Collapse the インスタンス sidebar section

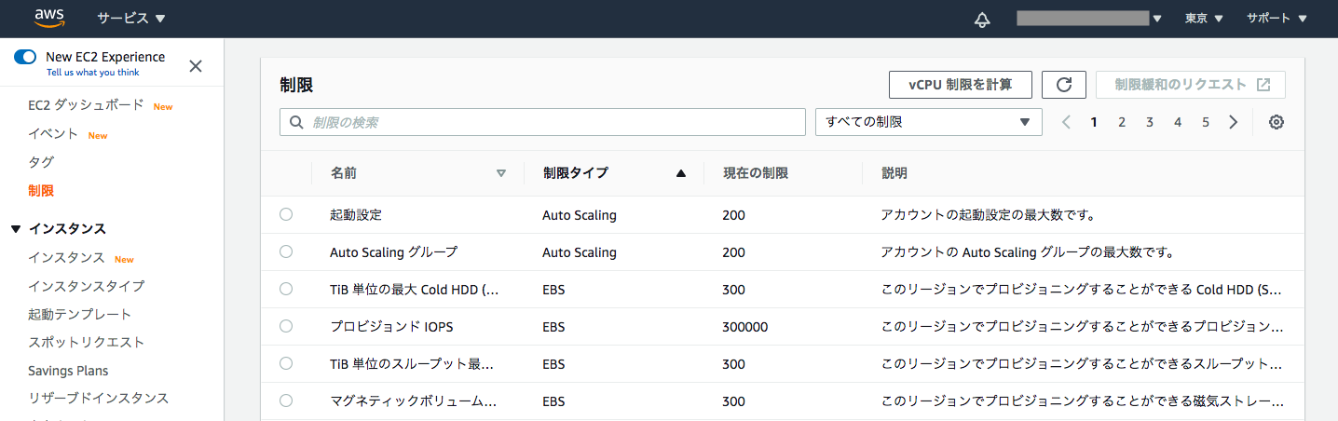click(15, 229)
